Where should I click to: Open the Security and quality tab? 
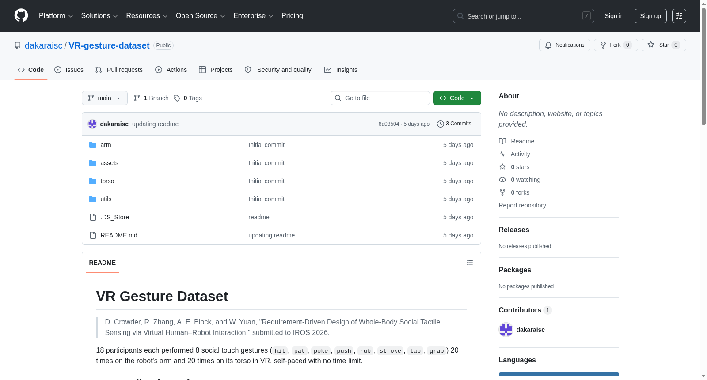click(x=278, y=70)
